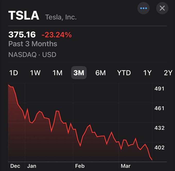Screen dimensions: 175x171
Task: Select the highlighted 3M range tab
Action: pos(79,73)
